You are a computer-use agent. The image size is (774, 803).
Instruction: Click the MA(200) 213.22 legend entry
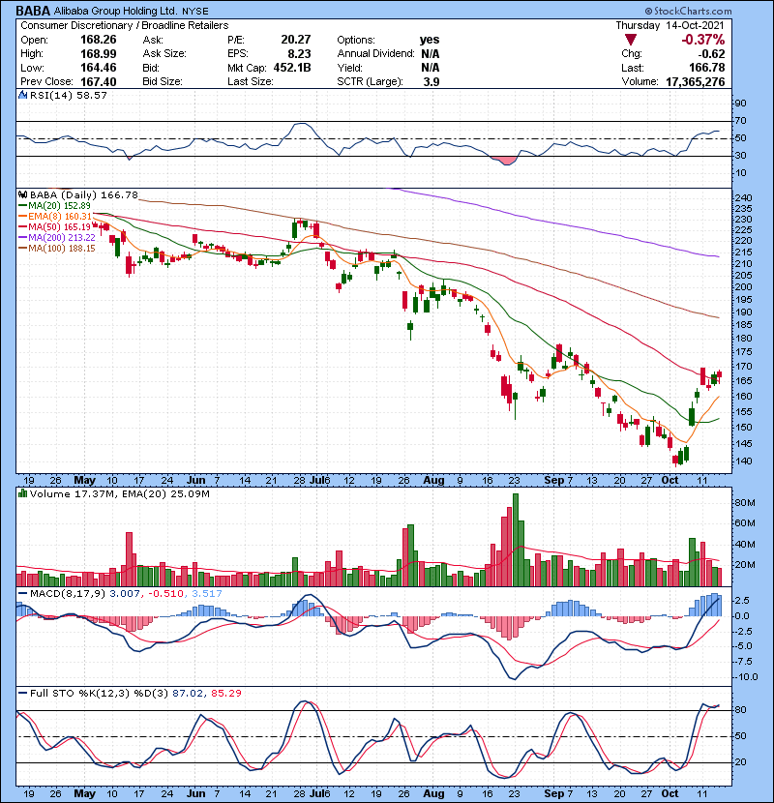pos(56,238)
